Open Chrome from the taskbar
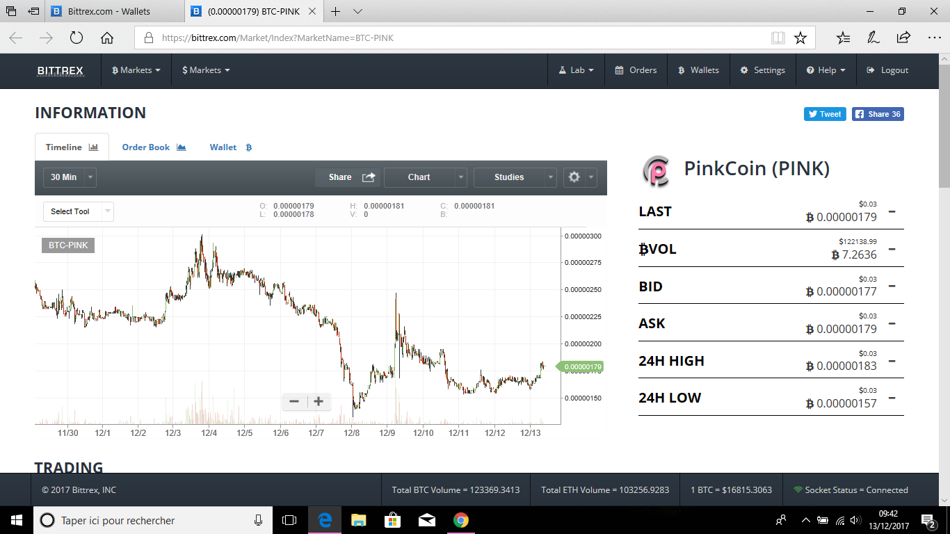 tap(460, 520)
